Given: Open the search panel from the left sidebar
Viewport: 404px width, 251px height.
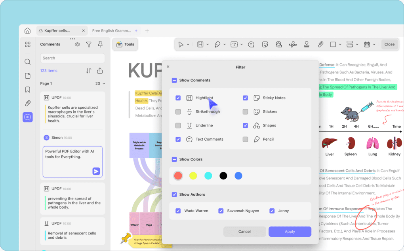Looking at the screenshot, I should (27, 62).
